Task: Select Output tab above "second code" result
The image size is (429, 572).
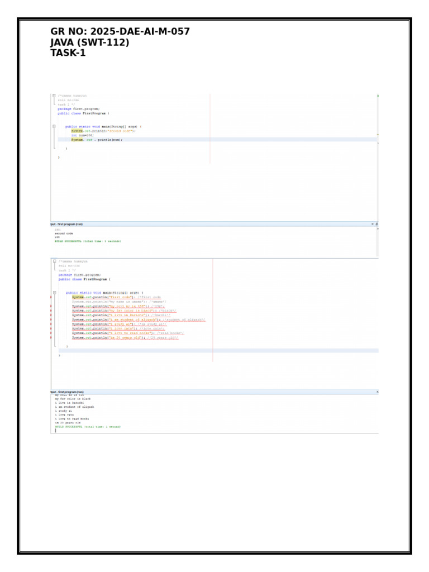Action: 66,224
